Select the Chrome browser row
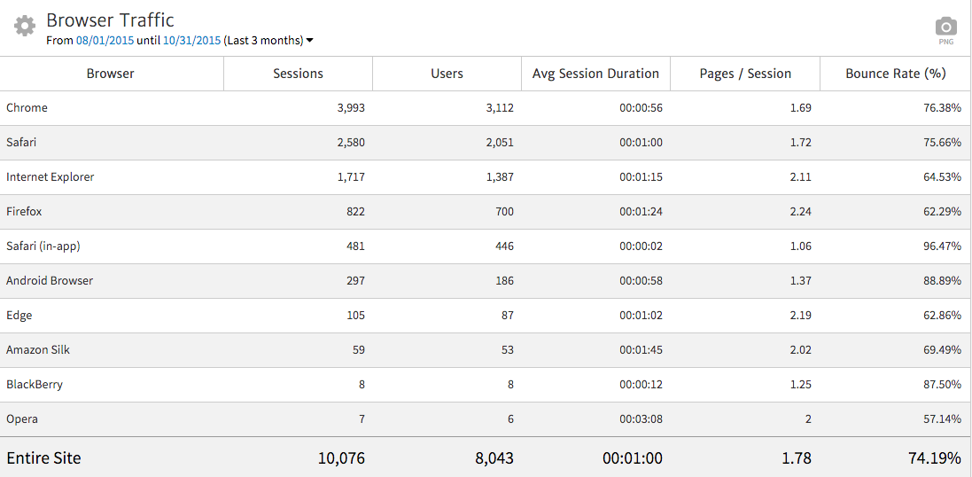Screen dimensions: 972x477 27,108
